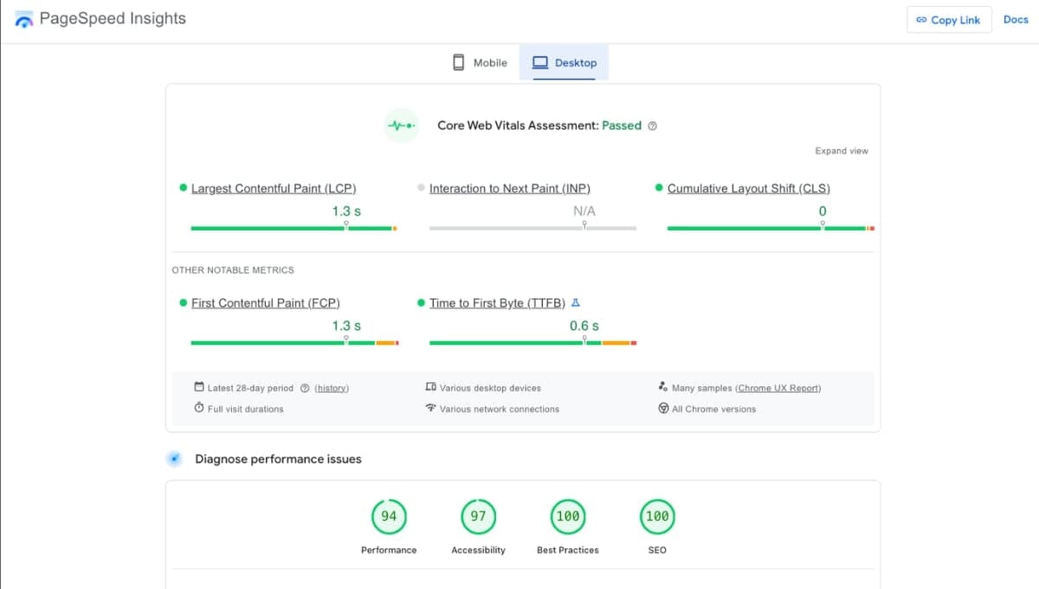Click the LCP value 1.3 s
The image size is (1039, 589).
(x=346, y=210)
